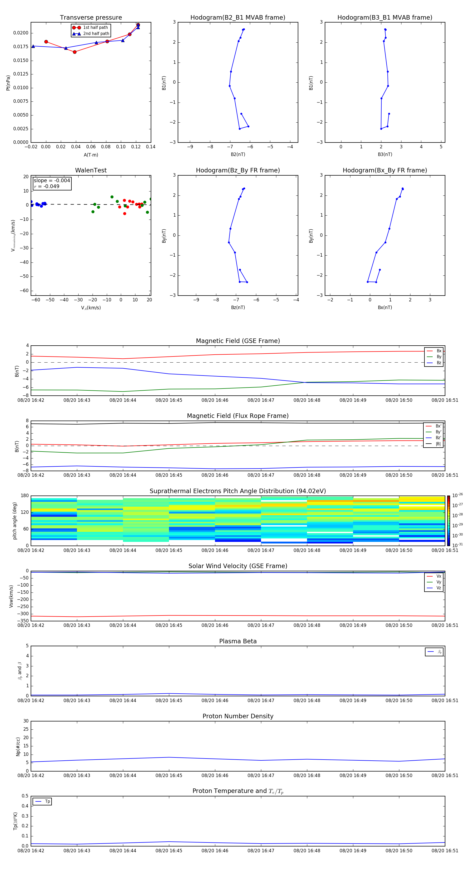Click the Bx legend entry in GSE magnetic field

434,351
